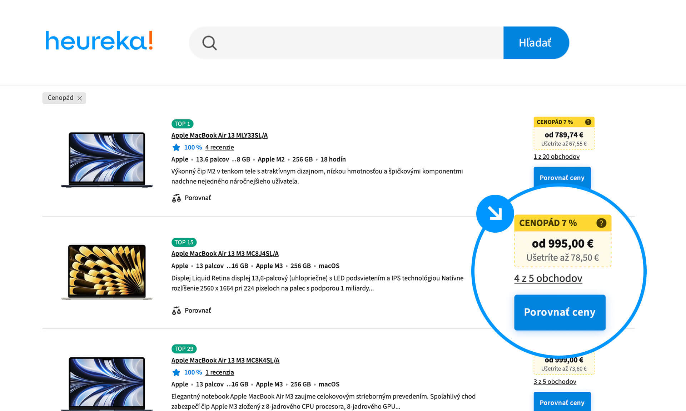Screen dimensions: 686x411
Task: Click Apple M2 spec text
Action: (x=271, y=159)
